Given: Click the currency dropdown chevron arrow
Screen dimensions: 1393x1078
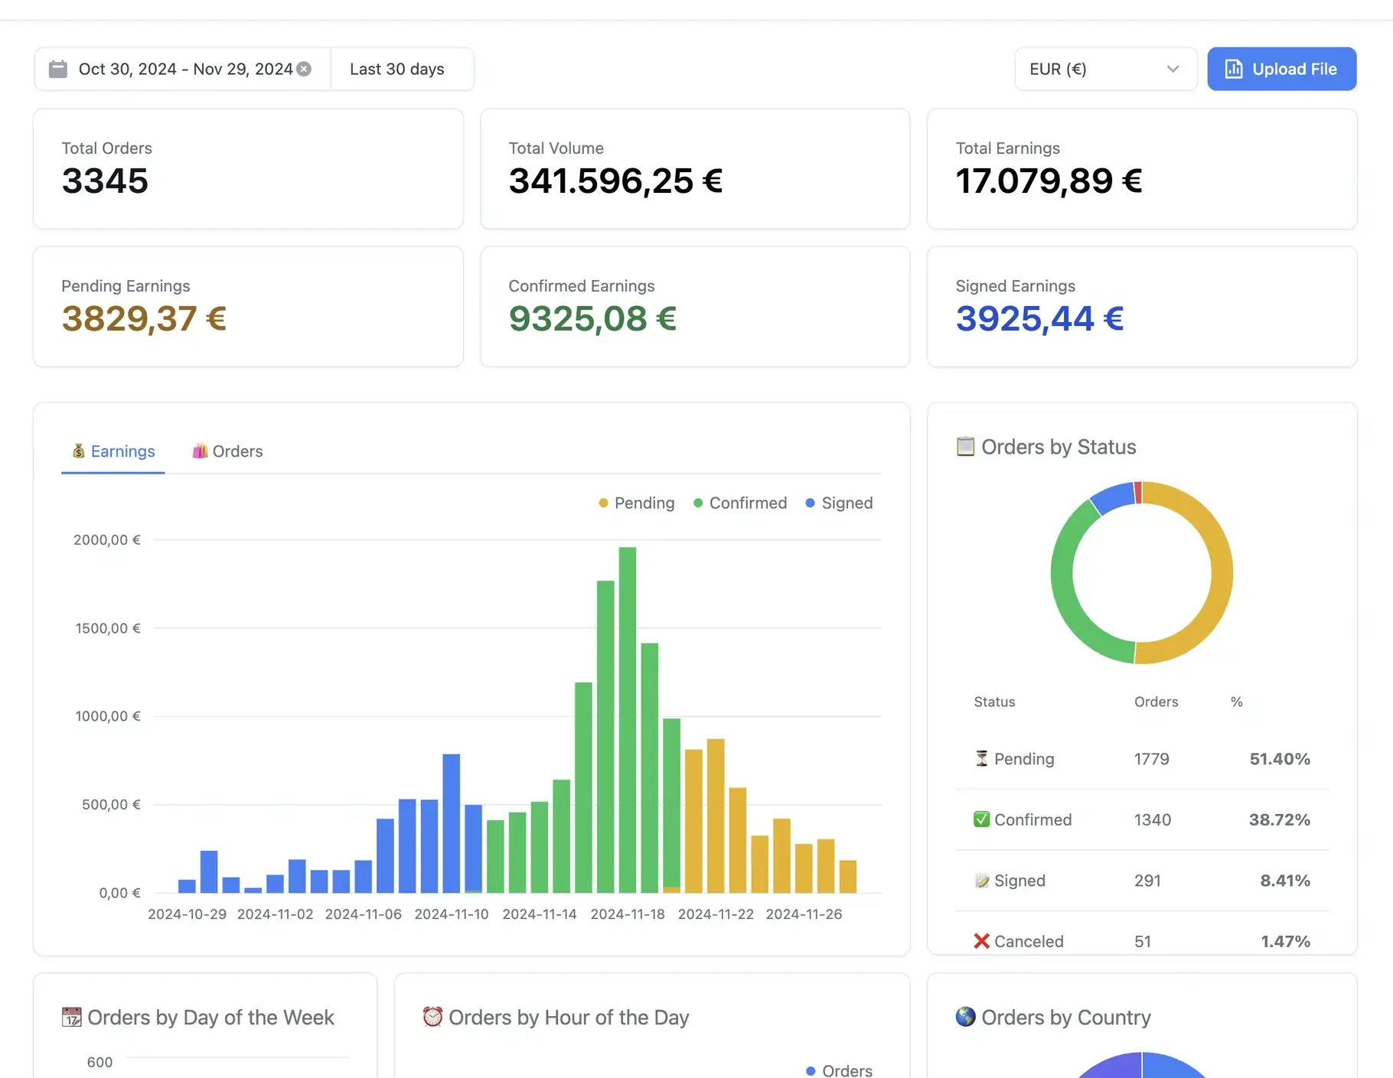Looking at the screenshot, I should [x=1173, y=69].
